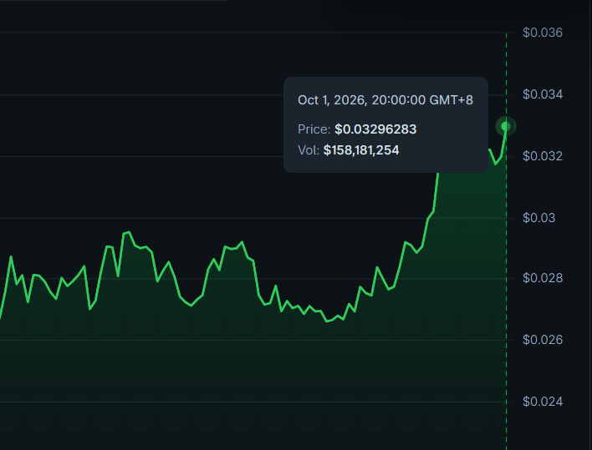Click the $0.034 y-axis label
592x450 pixels.
(543, 94)
